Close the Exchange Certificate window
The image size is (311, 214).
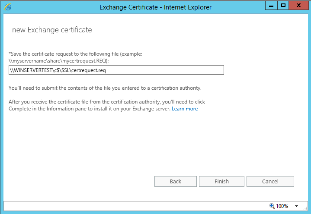[x=299, y=6]
